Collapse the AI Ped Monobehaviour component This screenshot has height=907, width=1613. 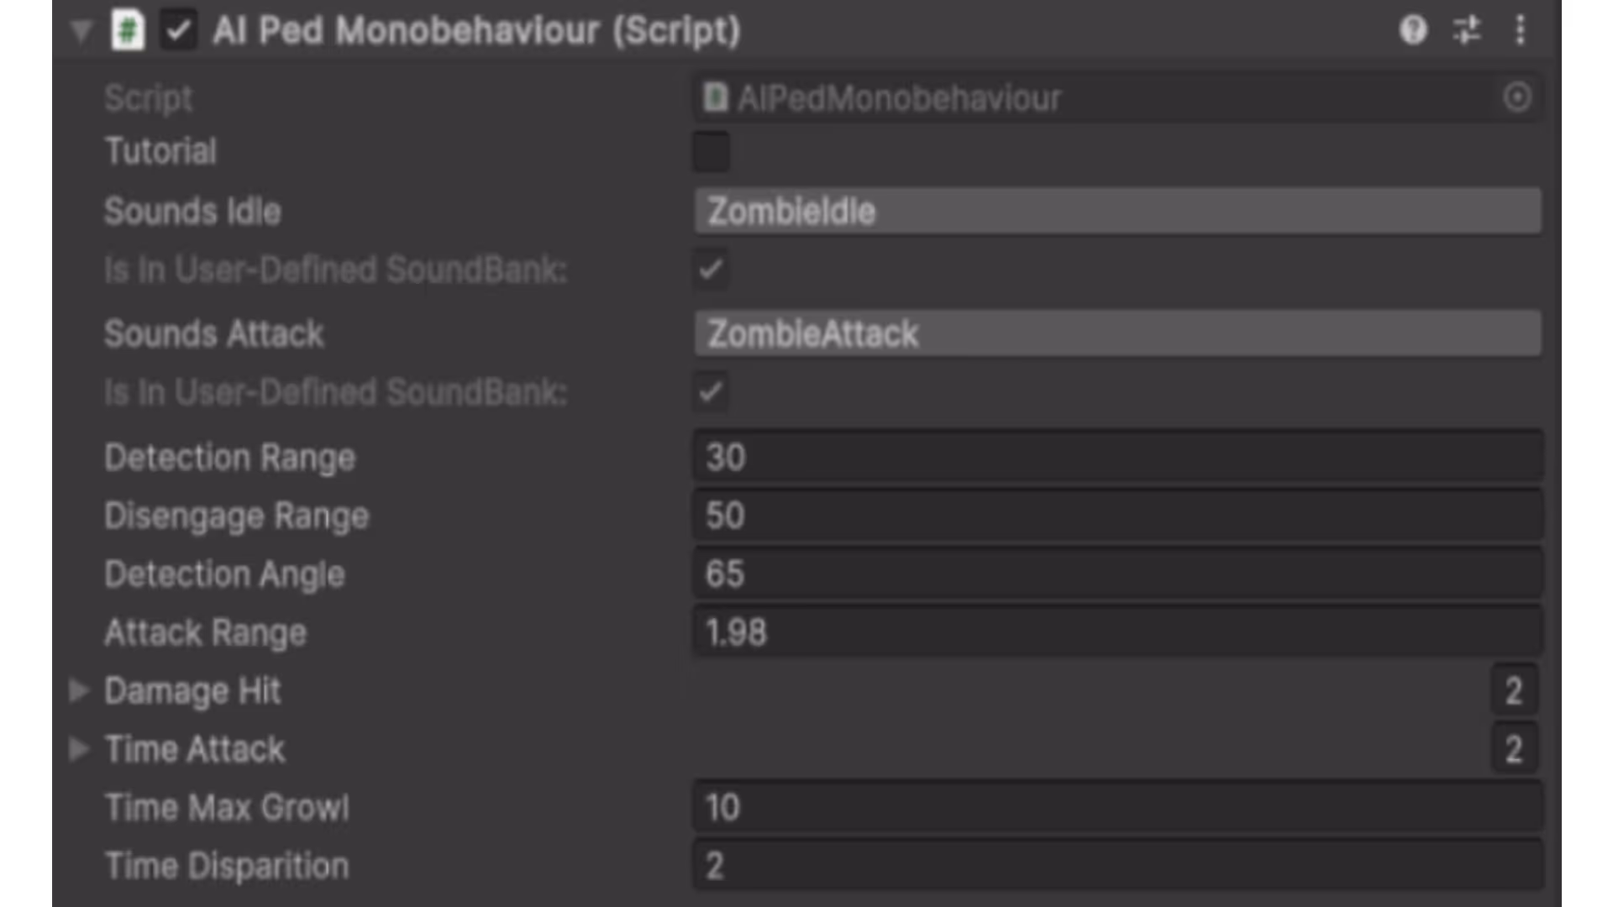(81, 32)
